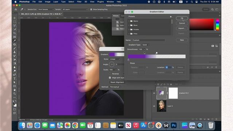This screenshot has height=131, width=233.
Task: Expand the Blues preset folder
Action: 129,25
